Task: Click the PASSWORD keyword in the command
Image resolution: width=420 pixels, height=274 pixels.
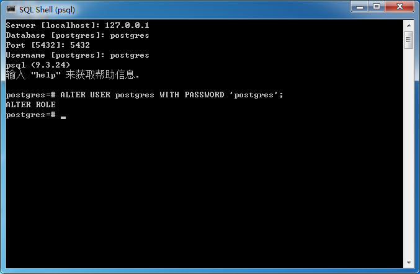Action: 204,95
